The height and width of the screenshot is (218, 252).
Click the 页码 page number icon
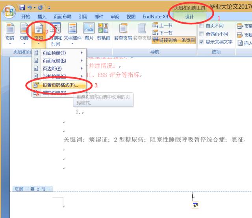point(39,29)
